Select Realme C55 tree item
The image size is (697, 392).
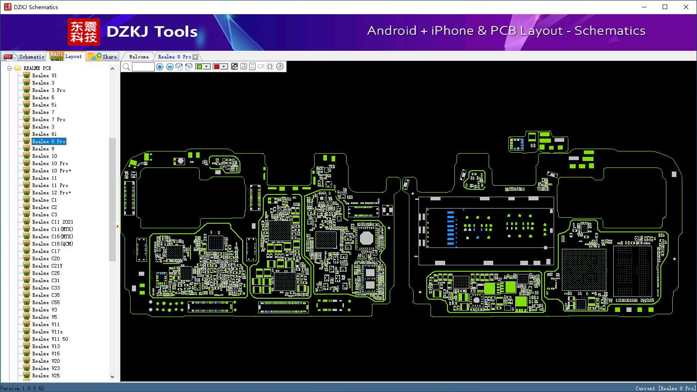[x=46, y=302]
